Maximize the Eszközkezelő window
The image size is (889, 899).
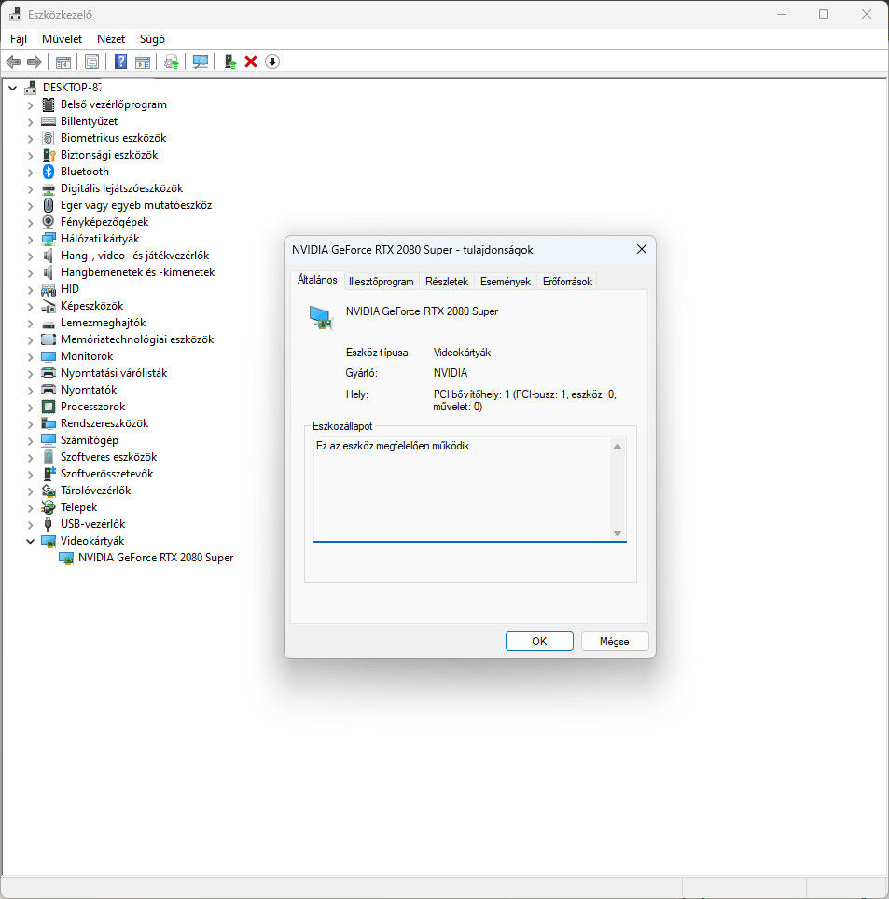click(x=824, y=14)
